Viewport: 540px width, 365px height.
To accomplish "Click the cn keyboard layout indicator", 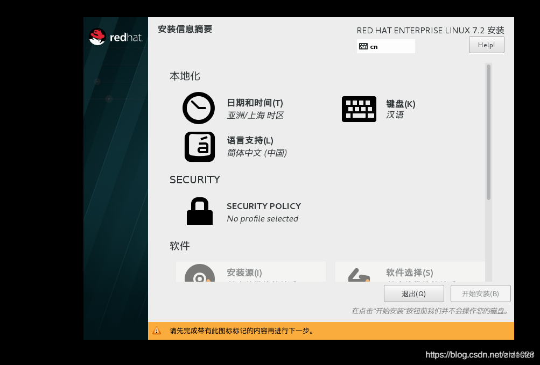I will click(x=385, y=46).
